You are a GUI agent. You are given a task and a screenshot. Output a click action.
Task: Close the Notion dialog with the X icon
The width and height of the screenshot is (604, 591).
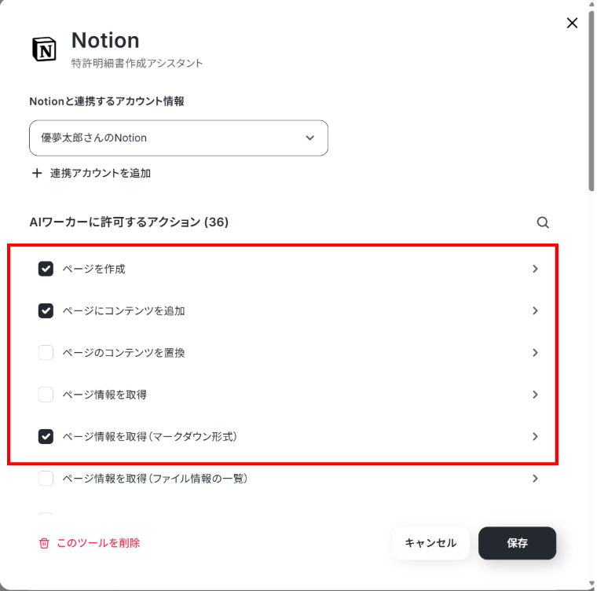point(572,23)
